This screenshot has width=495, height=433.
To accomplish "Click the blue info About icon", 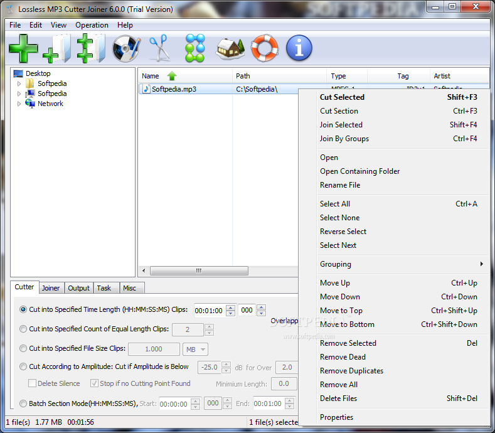I will pyautogui.click(x=299, y=48).
